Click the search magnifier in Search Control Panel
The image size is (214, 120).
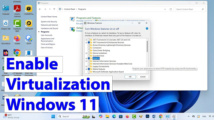click(x=203, y=9)
